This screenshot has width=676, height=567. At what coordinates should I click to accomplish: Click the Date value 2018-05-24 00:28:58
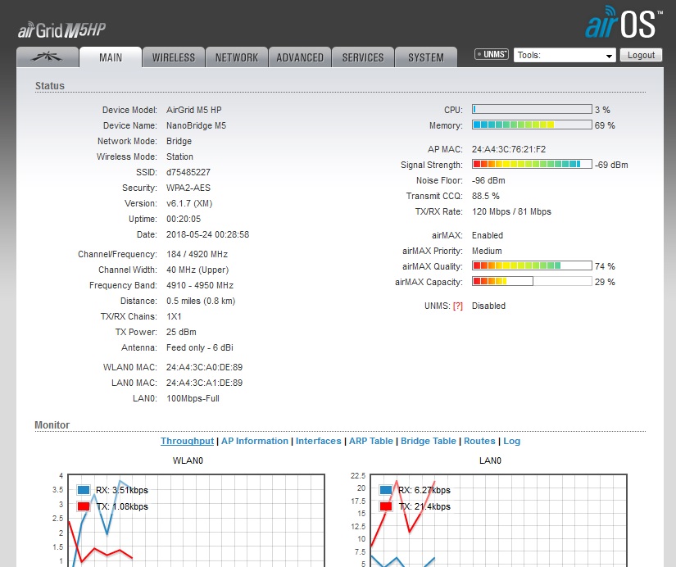[x=208, y=234]
